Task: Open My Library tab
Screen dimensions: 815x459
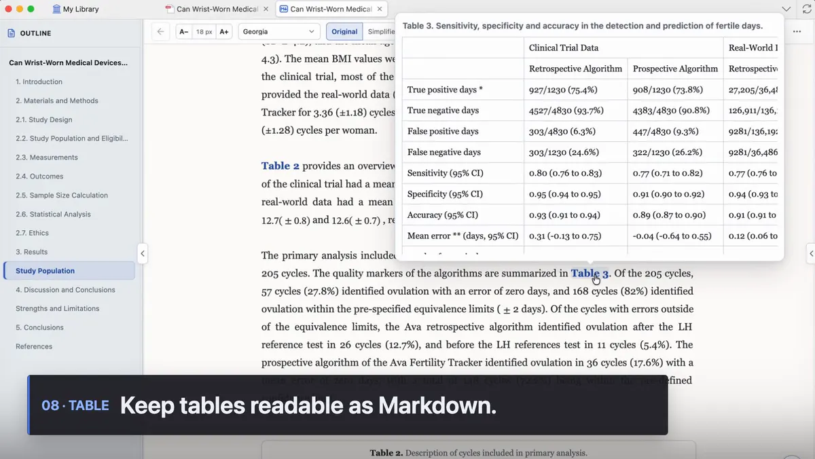Action: (x=75, y=9)
